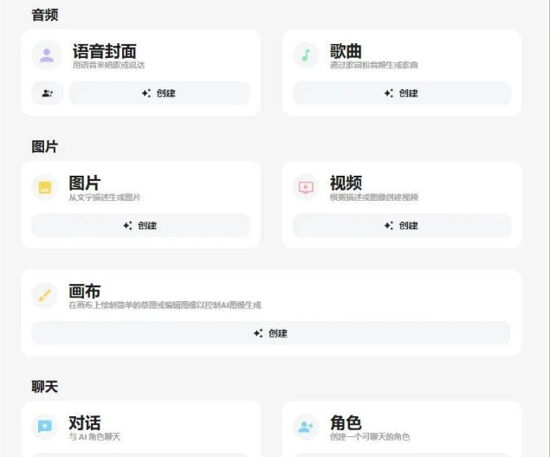Open the 歌曲 card title
Screen dimensions: 550x457
coord(346,51)
